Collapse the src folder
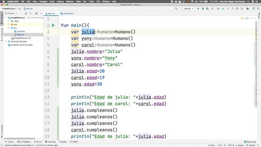Image resolution: width=261 pixels, height=147 pixels. point(8,28)
